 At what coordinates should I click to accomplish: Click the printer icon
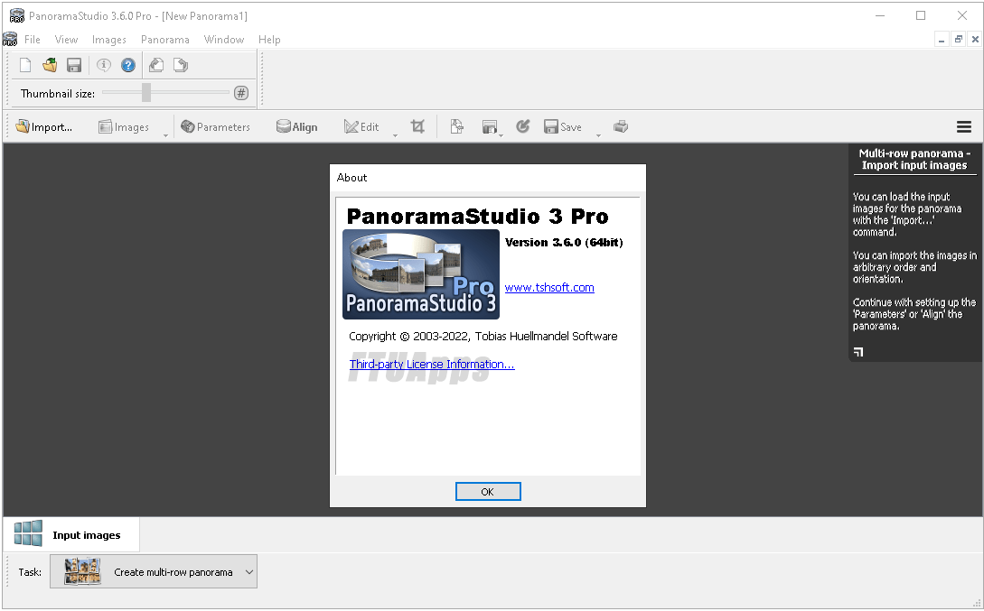[x=621, y=126]
